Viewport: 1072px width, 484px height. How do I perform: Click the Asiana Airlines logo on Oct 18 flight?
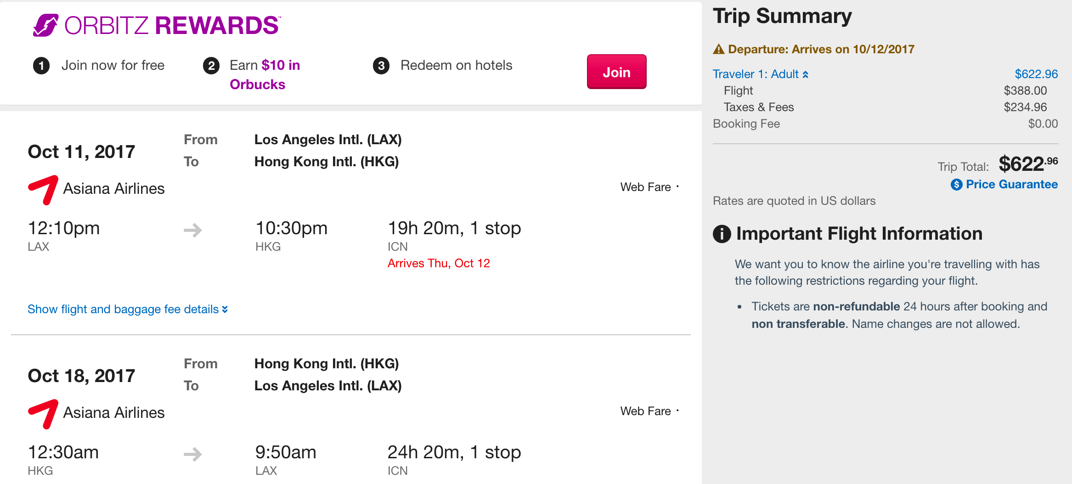click(x=43, y=414)
